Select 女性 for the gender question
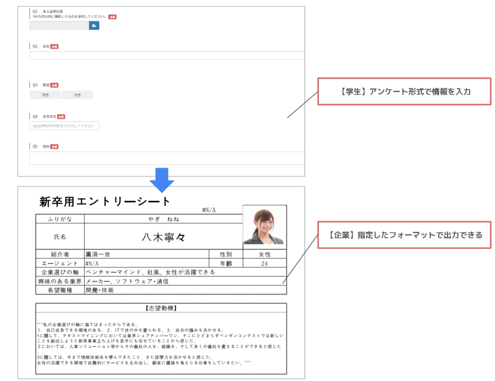Image resolution: width=495 pixels, height=381 pixels. coord(77,95)
